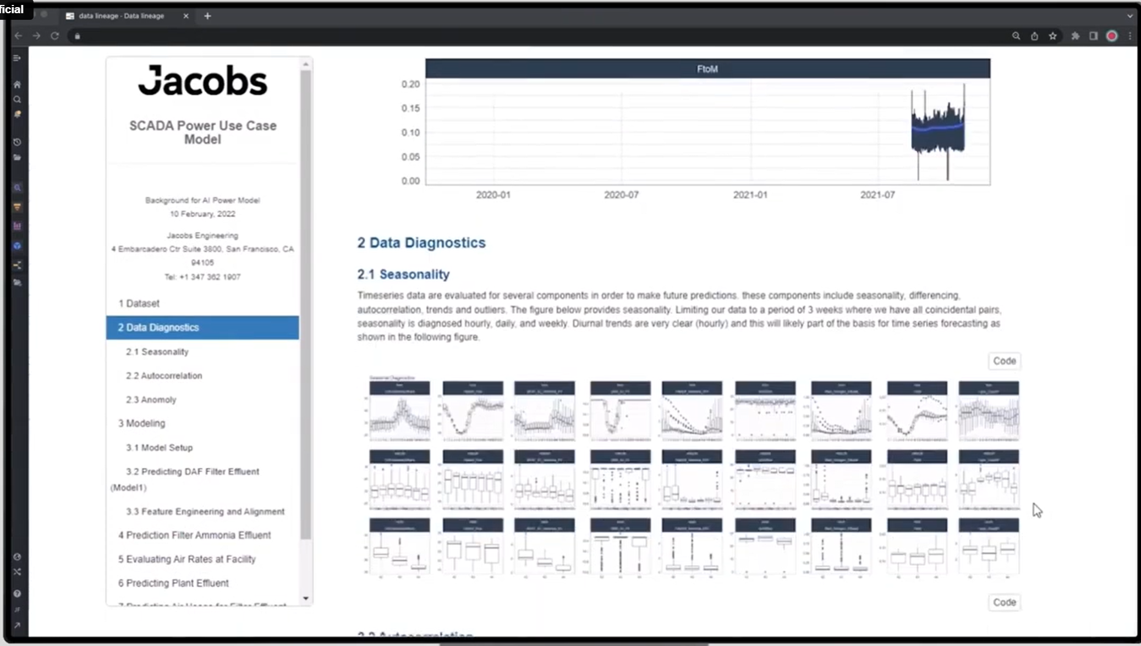Open the history clock icon in sidebar

pyautogui.click(x=17, y=142)
